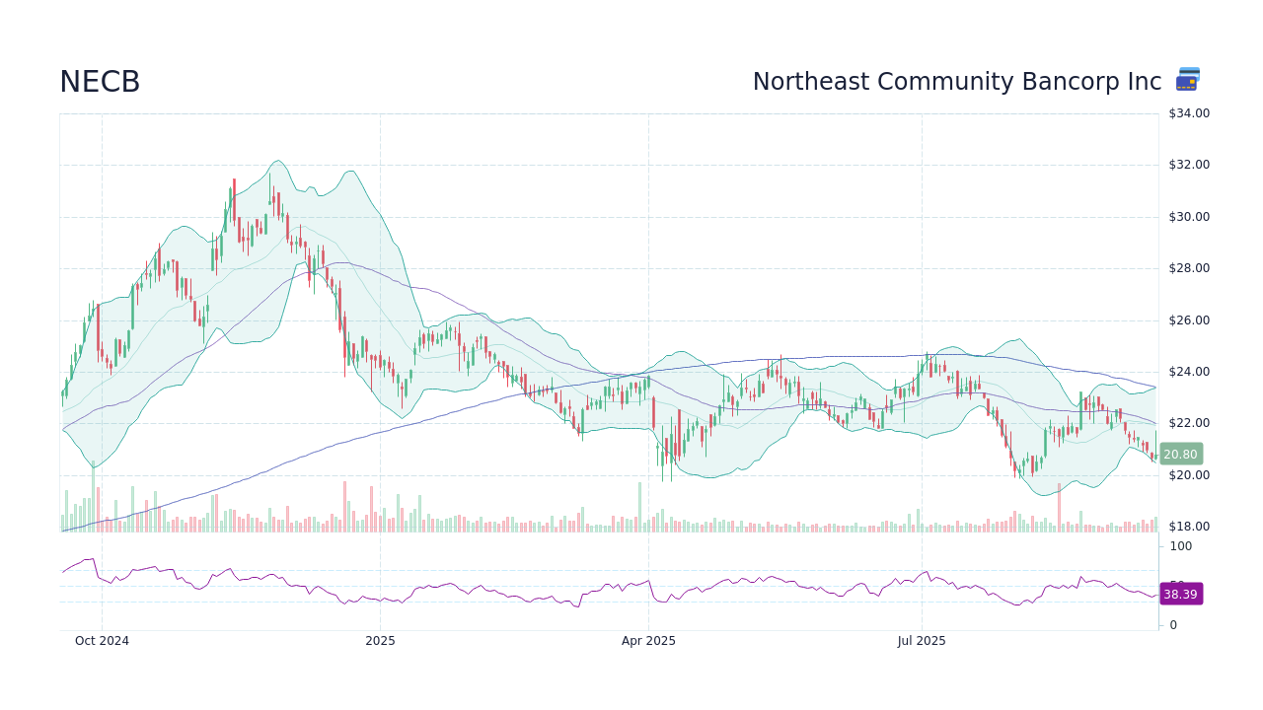Click the $26.00 price axis label
Screen dimensions: 1263x710
(x=1189, y=320)
